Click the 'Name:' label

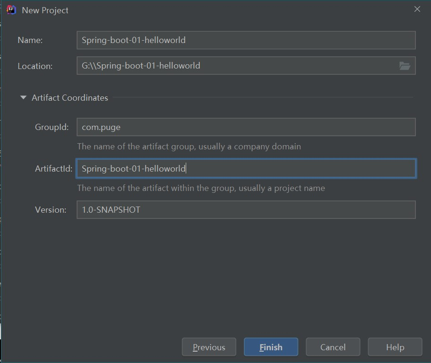[30, 40]
